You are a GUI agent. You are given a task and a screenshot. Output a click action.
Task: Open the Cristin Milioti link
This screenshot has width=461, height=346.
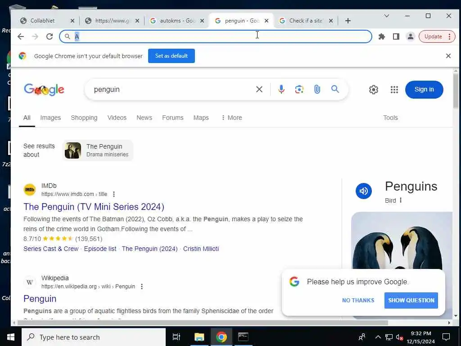pos(201,249)
